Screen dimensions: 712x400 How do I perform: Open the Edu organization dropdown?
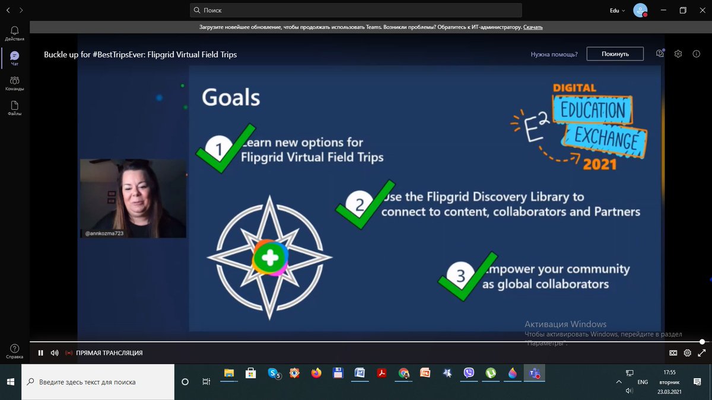pyautogui.click(x=618, y=10)
